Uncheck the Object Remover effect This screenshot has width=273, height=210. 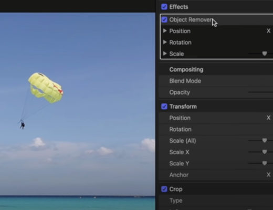(164, 19)
